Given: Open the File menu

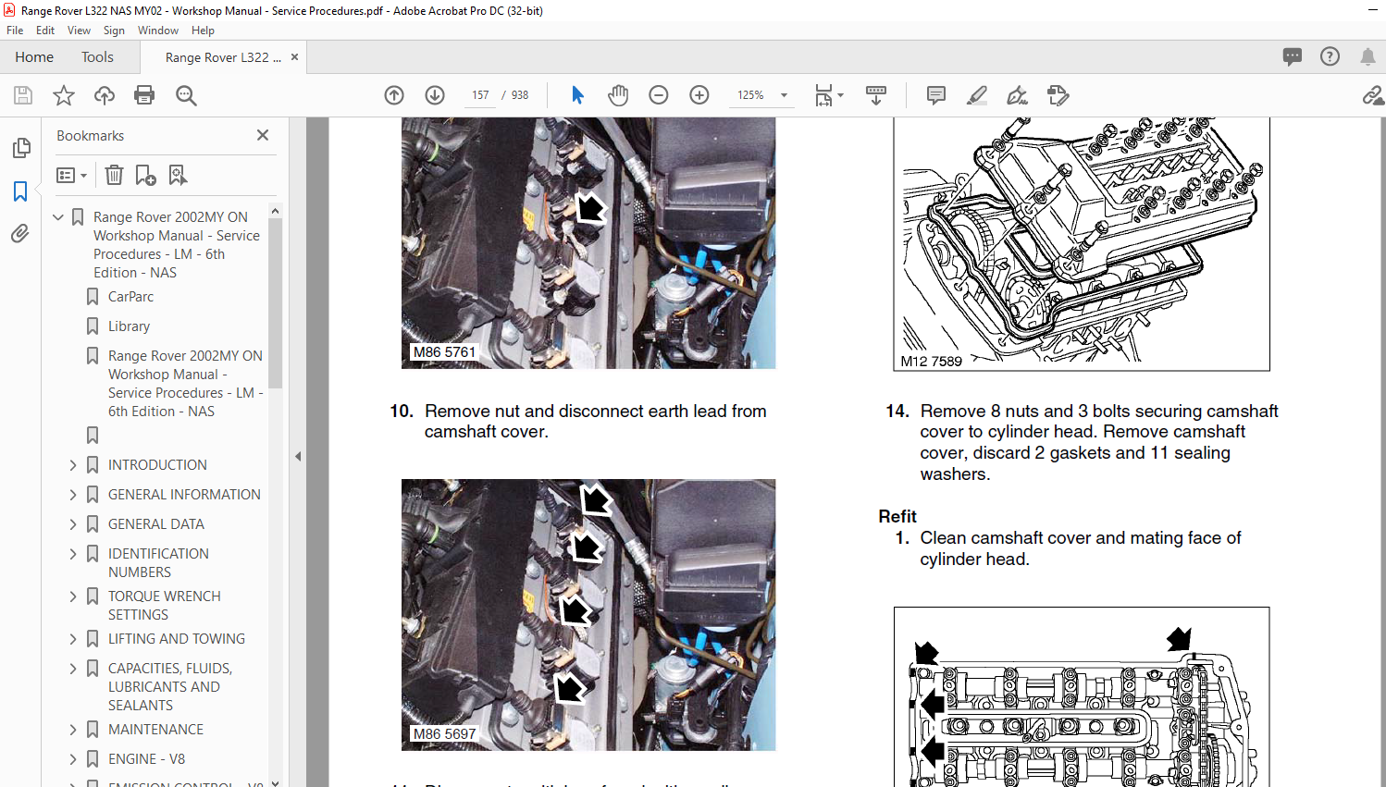Looking at the screenshot, I should tap(15, 31).
